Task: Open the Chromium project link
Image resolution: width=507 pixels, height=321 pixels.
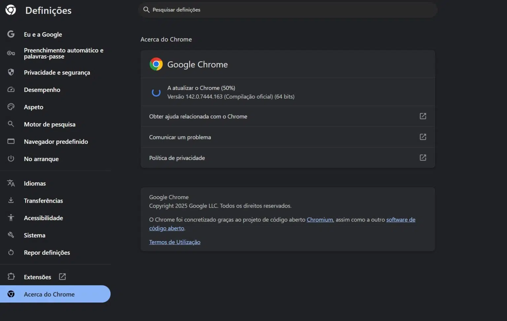Action: [320, 219]
